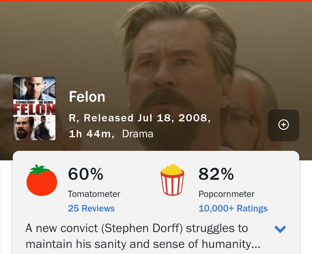Click the 60% Tomatometer score
The width and height of the screenshot is (312, 254).
pyautogui.click(x=86, y=174)
